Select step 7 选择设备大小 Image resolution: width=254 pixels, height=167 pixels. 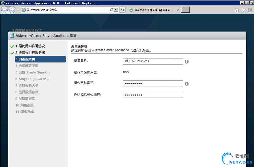pos(27,85)
